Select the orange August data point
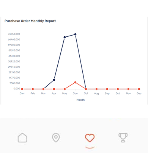 tap(96, 89)
